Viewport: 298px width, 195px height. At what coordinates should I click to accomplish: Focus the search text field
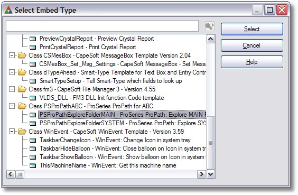coord(103,26)
